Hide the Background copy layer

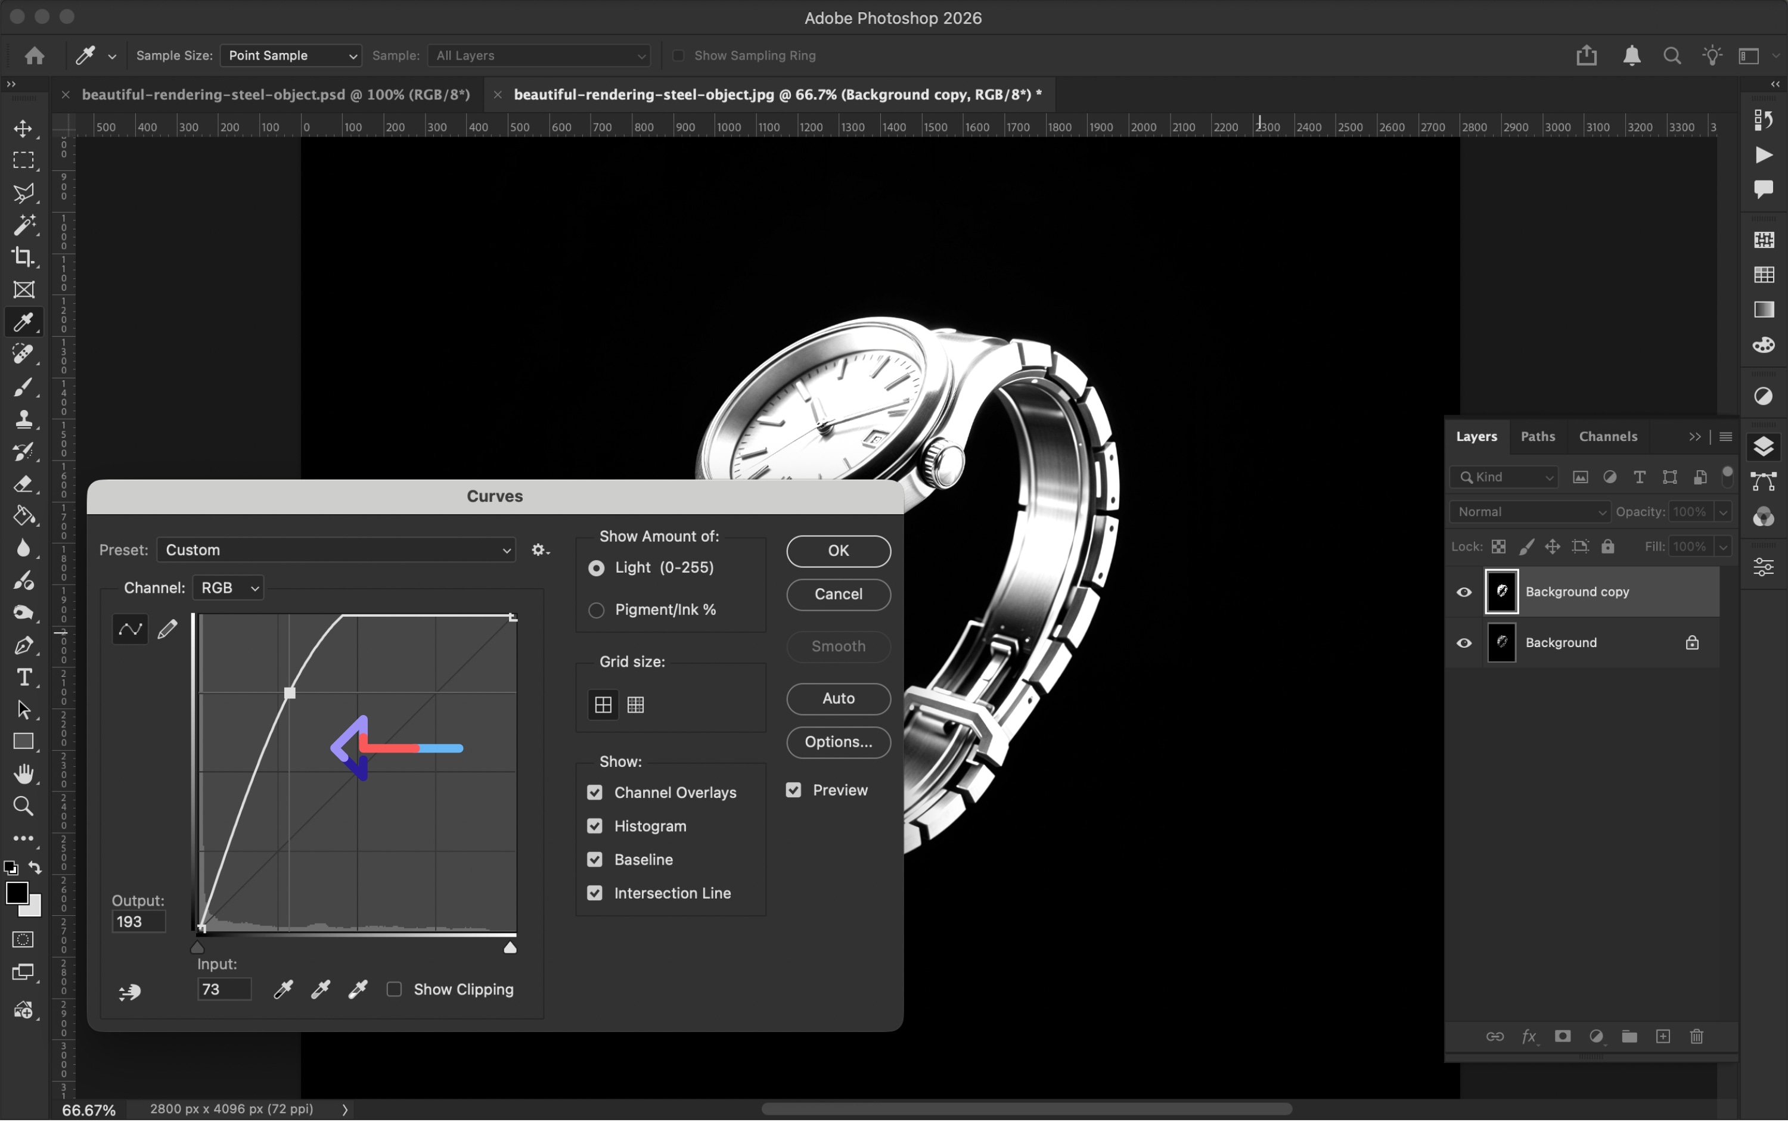tap(1464, 592)
